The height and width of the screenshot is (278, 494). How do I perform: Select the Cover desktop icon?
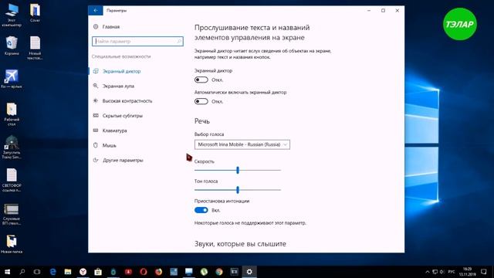[35, 13]
